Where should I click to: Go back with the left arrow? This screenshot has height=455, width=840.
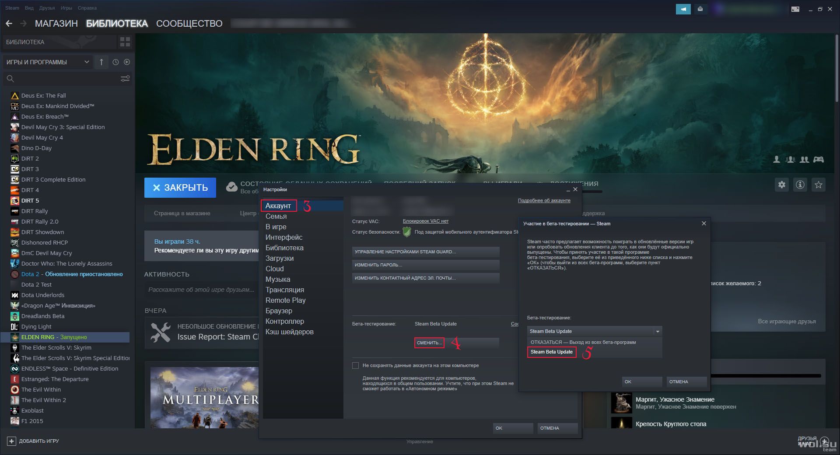(x=9, y=24)
